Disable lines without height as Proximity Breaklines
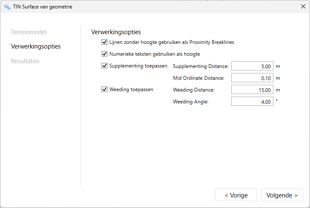The width and height of the screenshot is (310, 208). pos(104,42)
